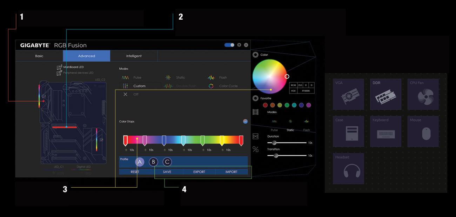Click the RGB value field showing 255
456x217 pixels.
(x=300, y=85)
